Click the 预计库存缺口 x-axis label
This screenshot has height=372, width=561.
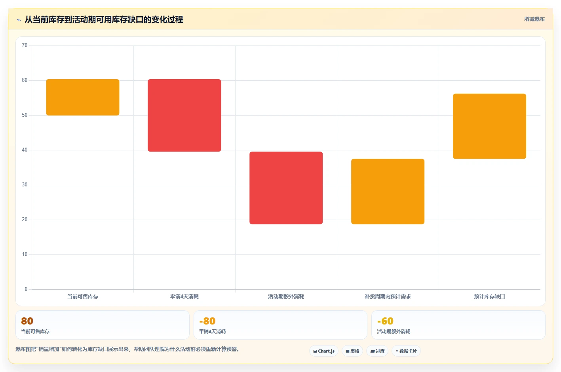[x=490, y=296]
